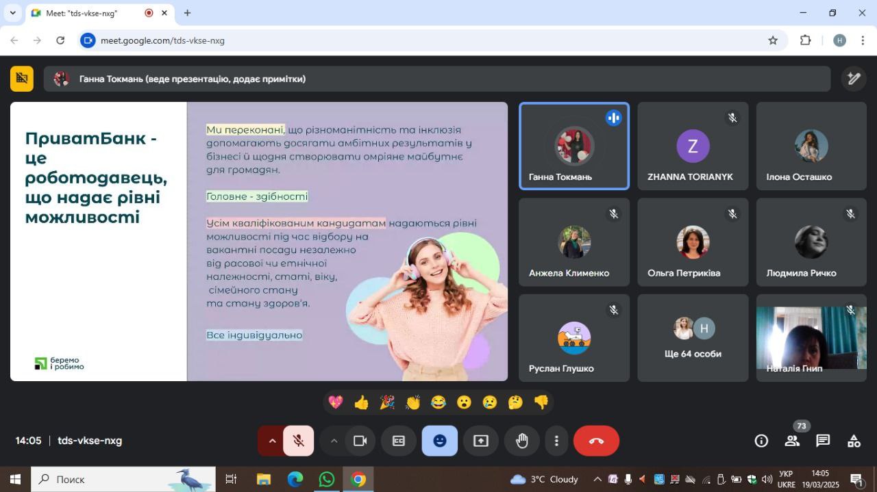Screen dimensions: 877x492
Task: Bookmark this page with the star icon
Action: (x=773, y=40)
